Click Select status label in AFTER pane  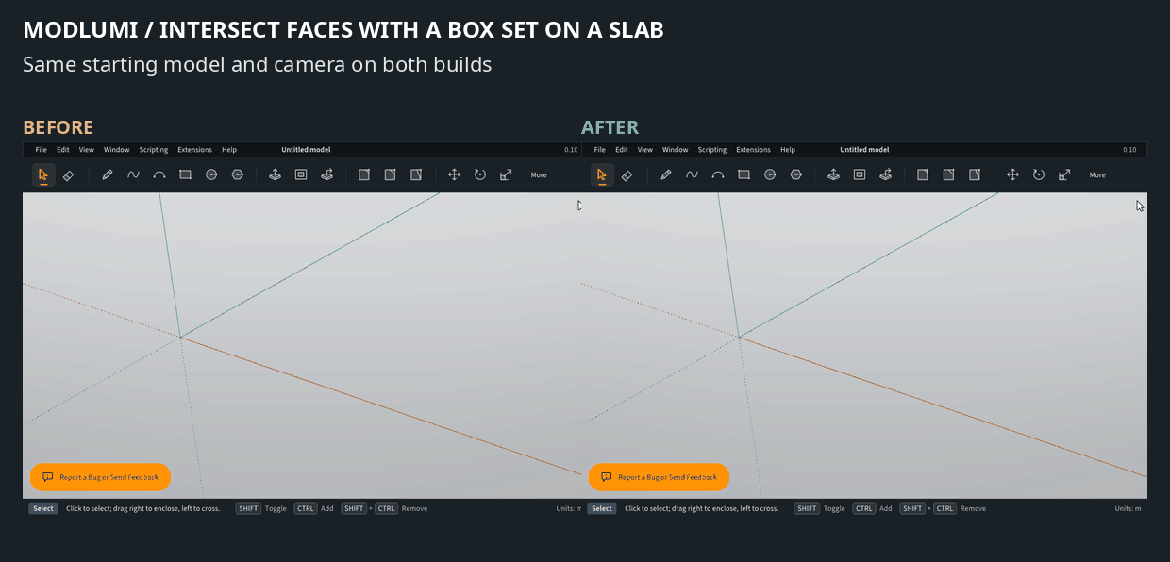point(602,508)
